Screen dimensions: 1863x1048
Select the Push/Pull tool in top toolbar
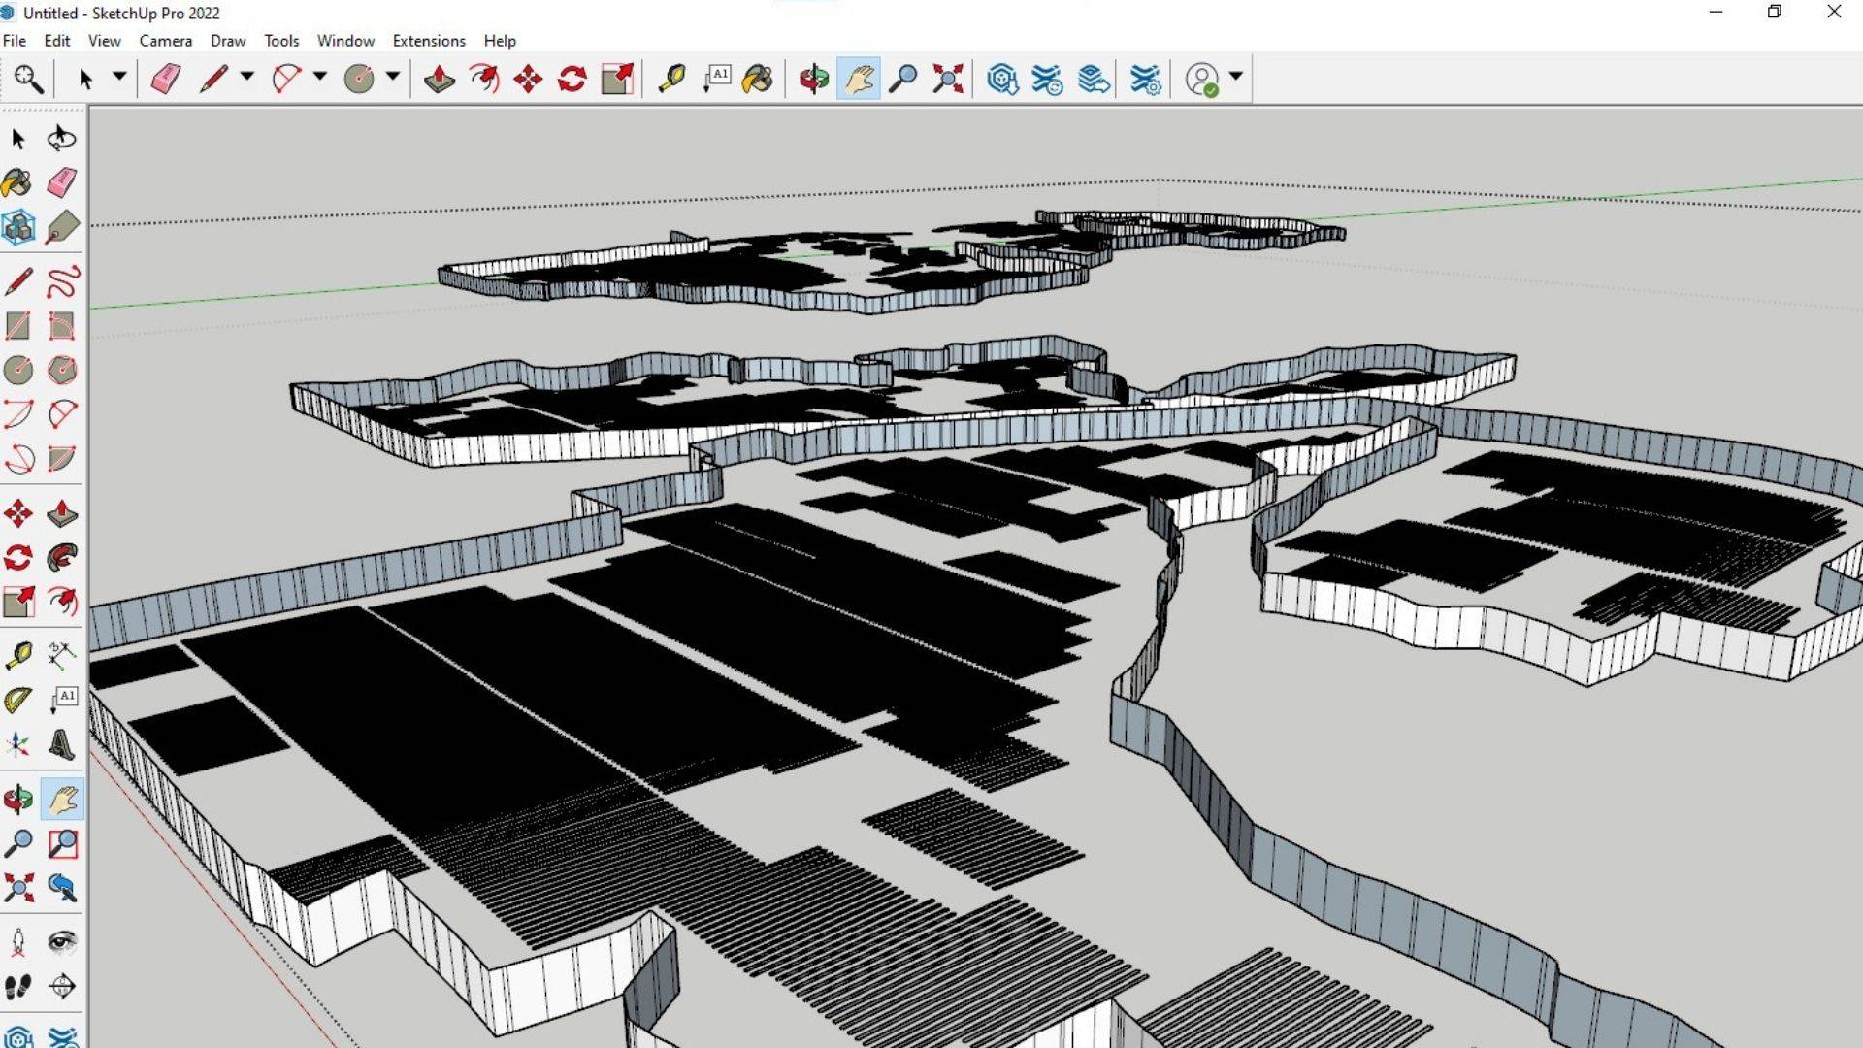tap(440, 79)
